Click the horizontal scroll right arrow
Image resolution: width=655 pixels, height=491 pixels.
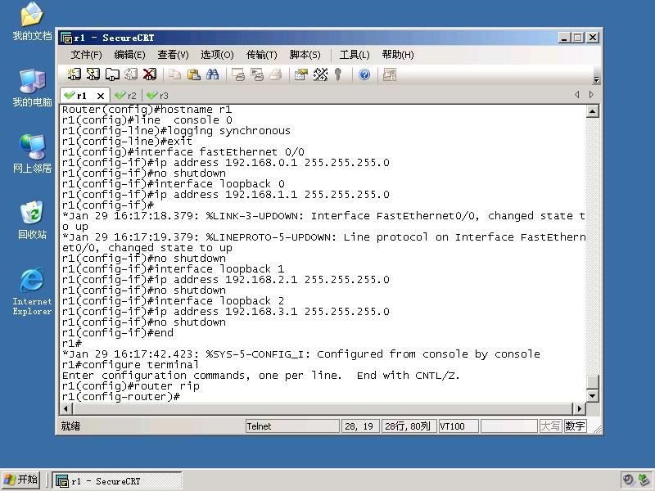(579, 408)
